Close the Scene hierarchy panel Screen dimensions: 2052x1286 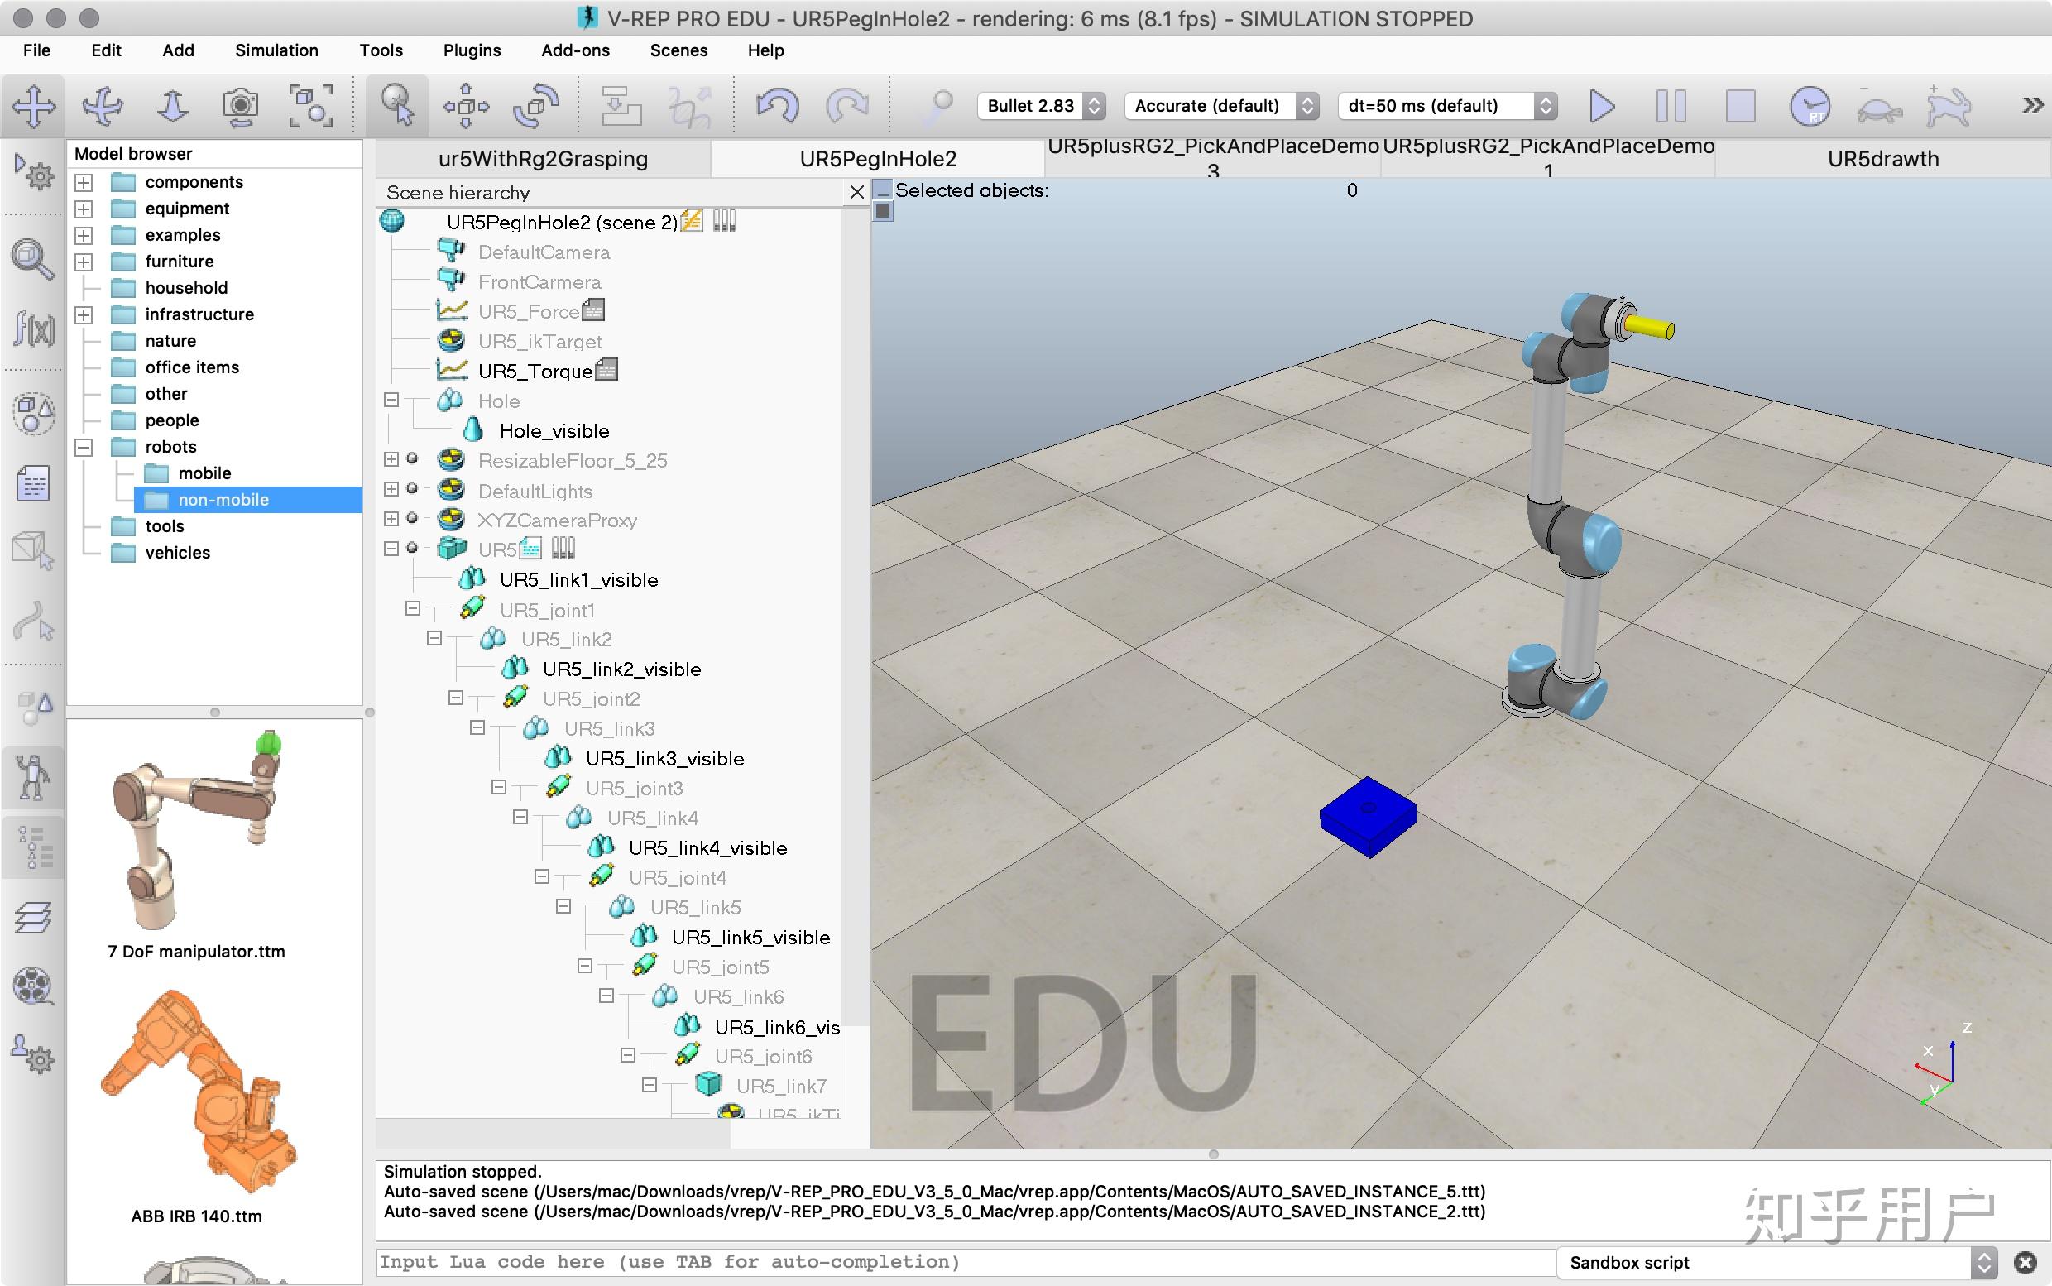(857, 192)
